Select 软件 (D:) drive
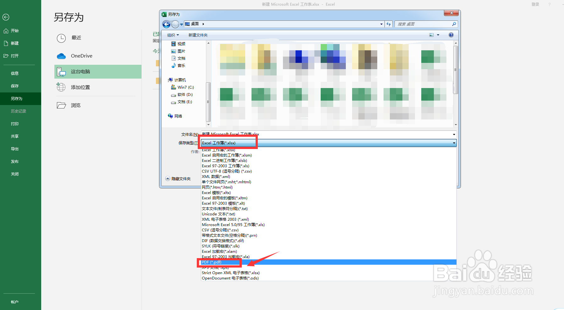This screenshot has height=310, width=564. point(185,95)
